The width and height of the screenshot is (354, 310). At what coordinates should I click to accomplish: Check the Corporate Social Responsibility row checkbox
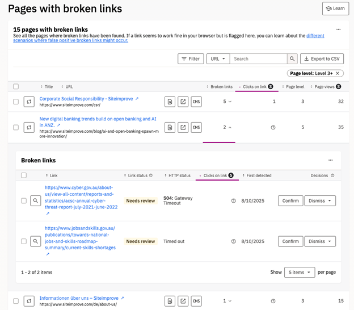[16, 102]
